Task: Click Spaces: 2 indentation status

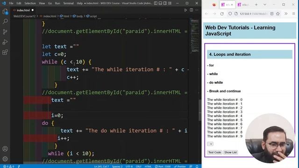Action: coord(117,167)
